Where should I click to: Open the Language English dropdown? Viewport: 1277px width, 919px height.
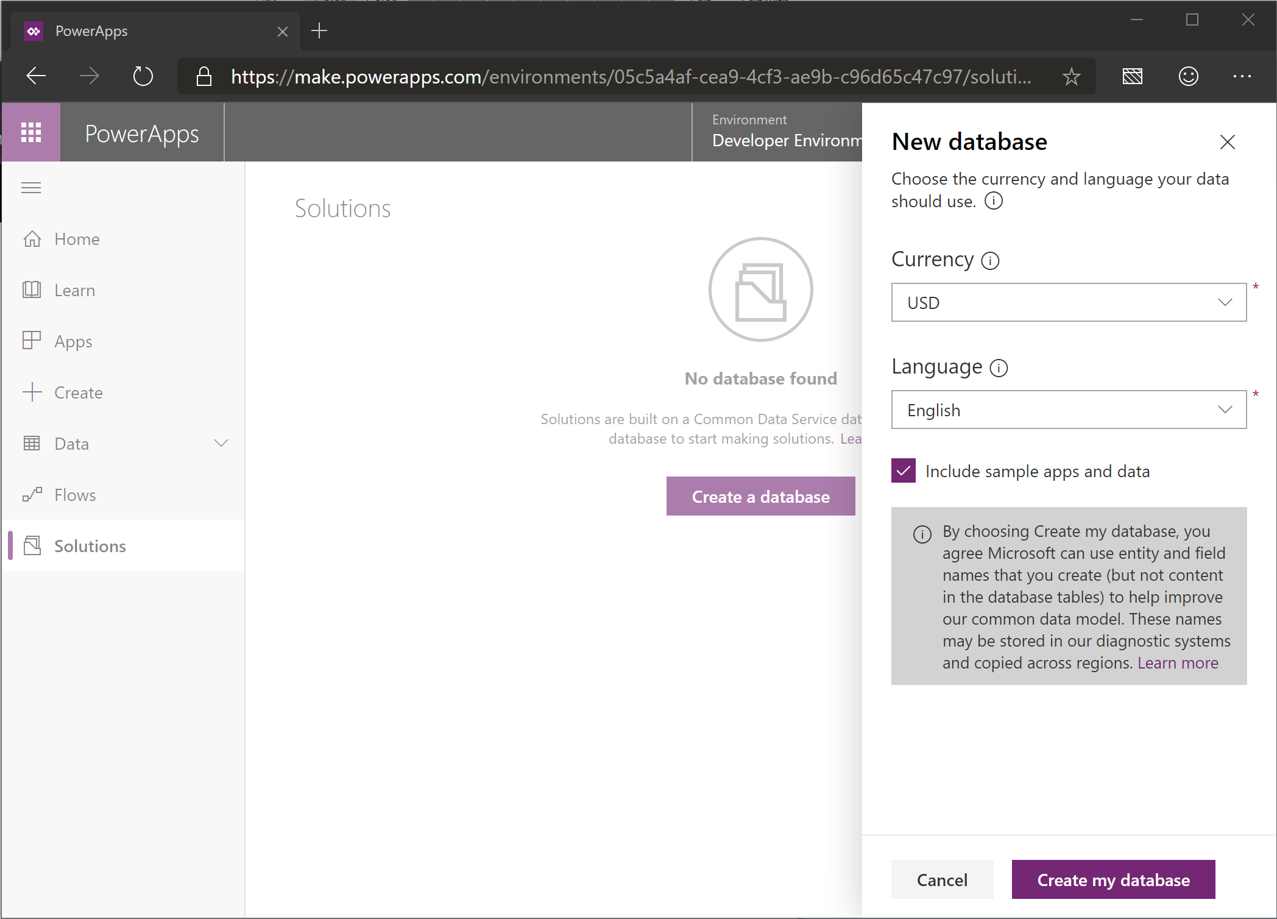(1069, 410)
